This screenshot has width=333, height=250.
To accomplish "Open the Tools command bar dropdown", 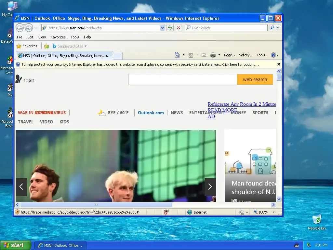I will click(x=262, y=55).
